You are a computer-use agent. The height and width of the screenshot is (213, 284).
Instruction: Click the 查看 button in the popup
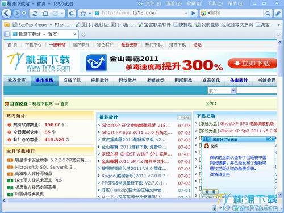210,191
